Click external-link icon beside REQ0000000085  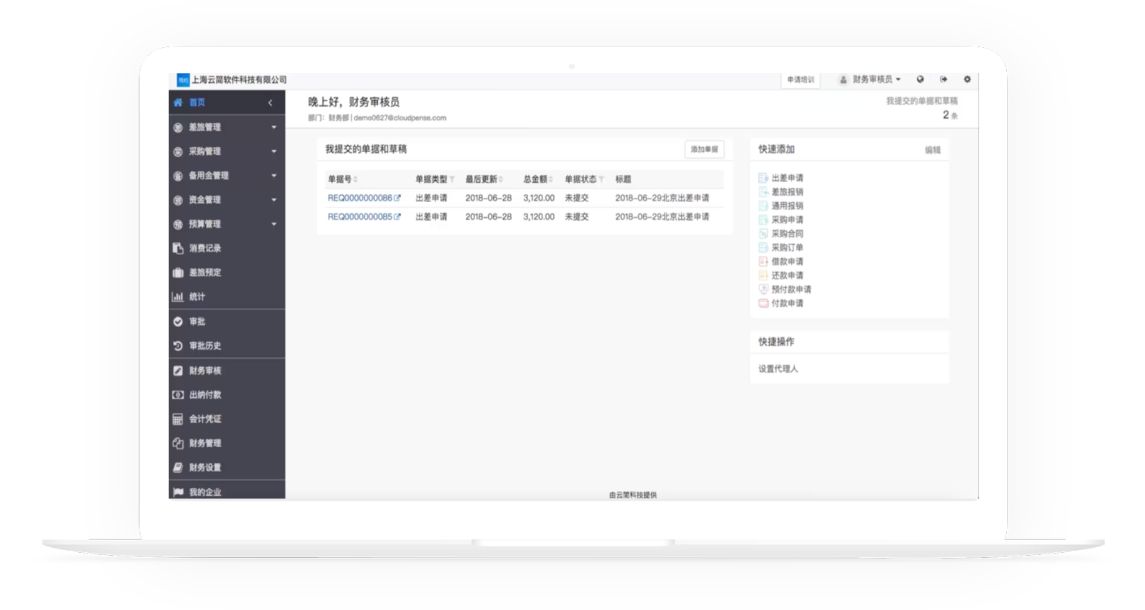(397, 216)
